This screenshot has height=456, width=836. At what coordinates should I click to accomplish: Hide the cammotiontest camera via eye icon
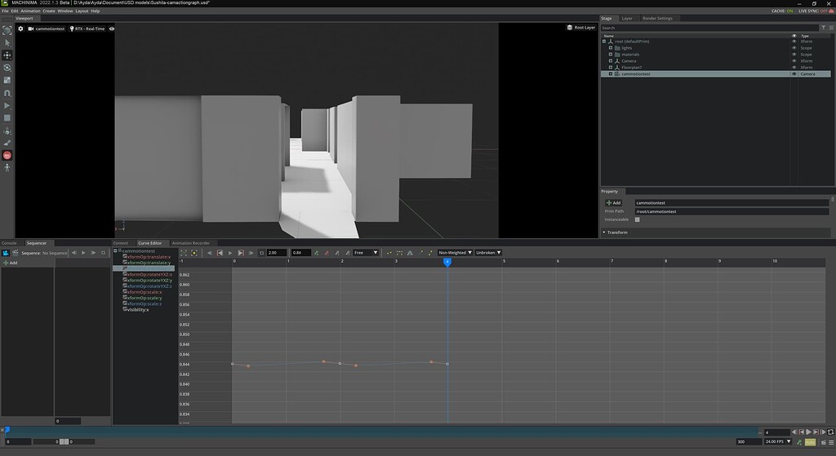(794, 74)
